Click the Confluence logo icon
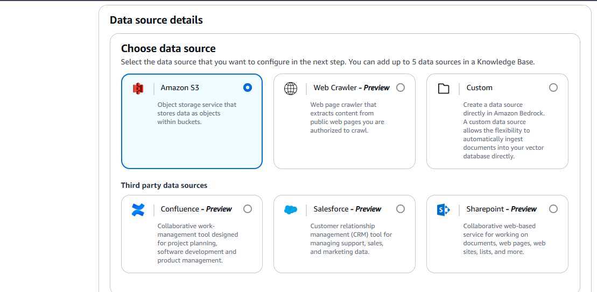The width and height of the screenshot is (597, 292). [138, 209]
